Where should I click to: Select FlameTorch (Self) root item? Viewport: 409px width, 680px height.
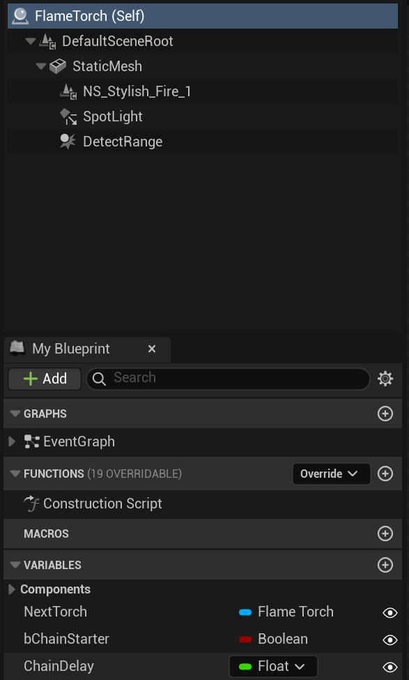[203, 16]
